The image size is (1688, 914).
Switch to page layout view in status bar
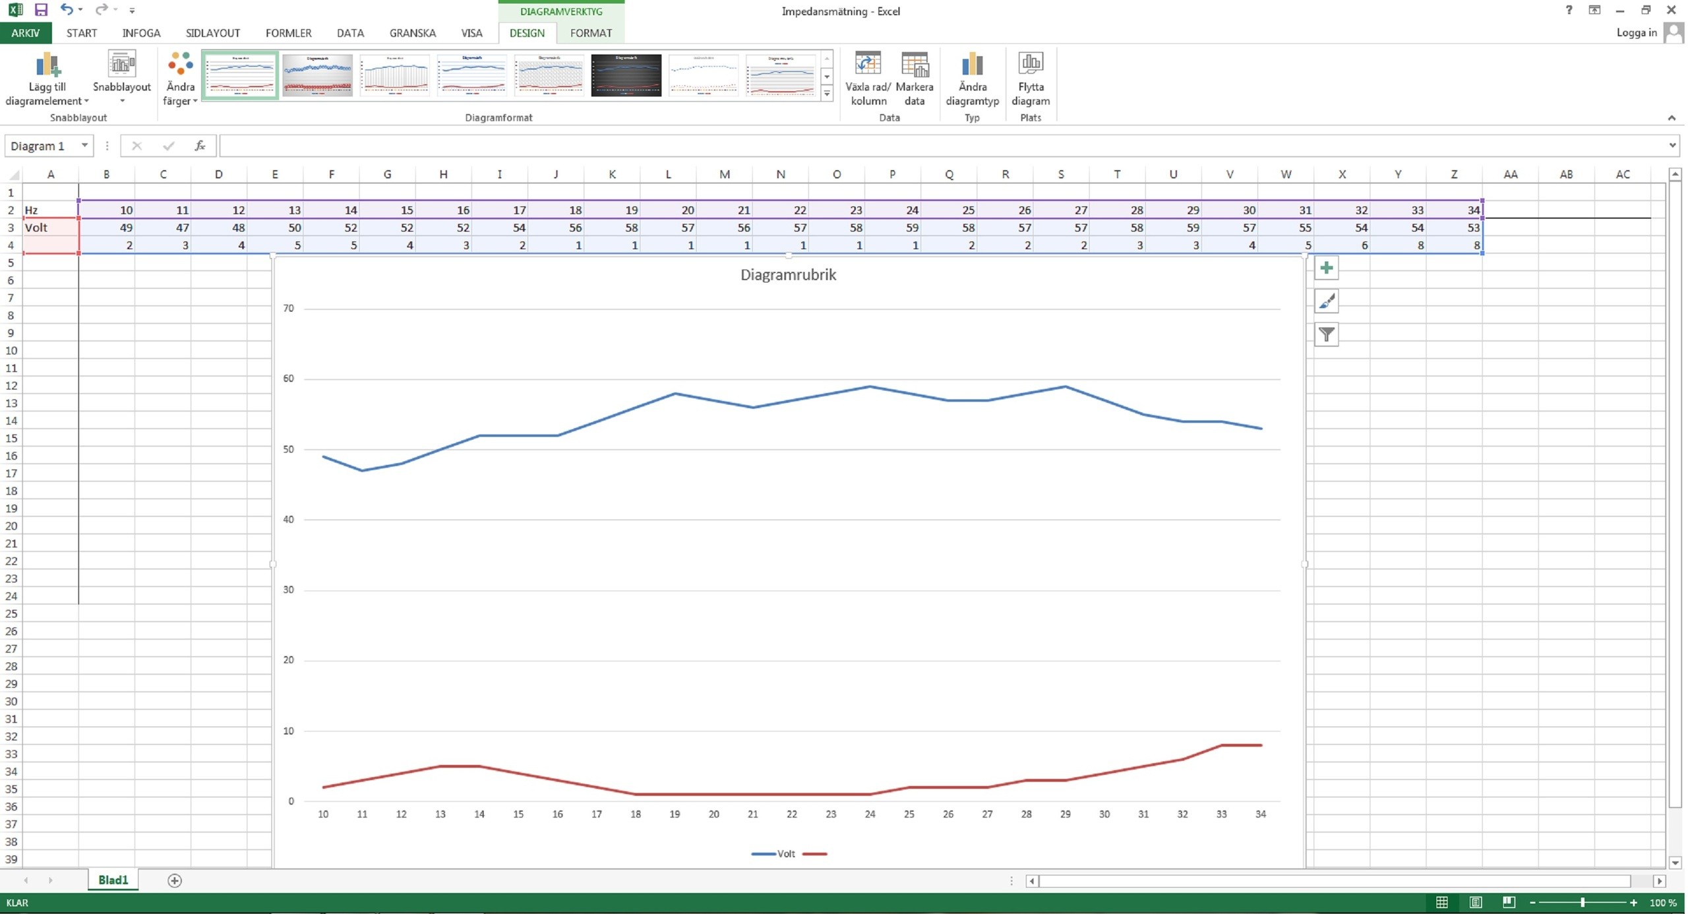click(1476, 902)
